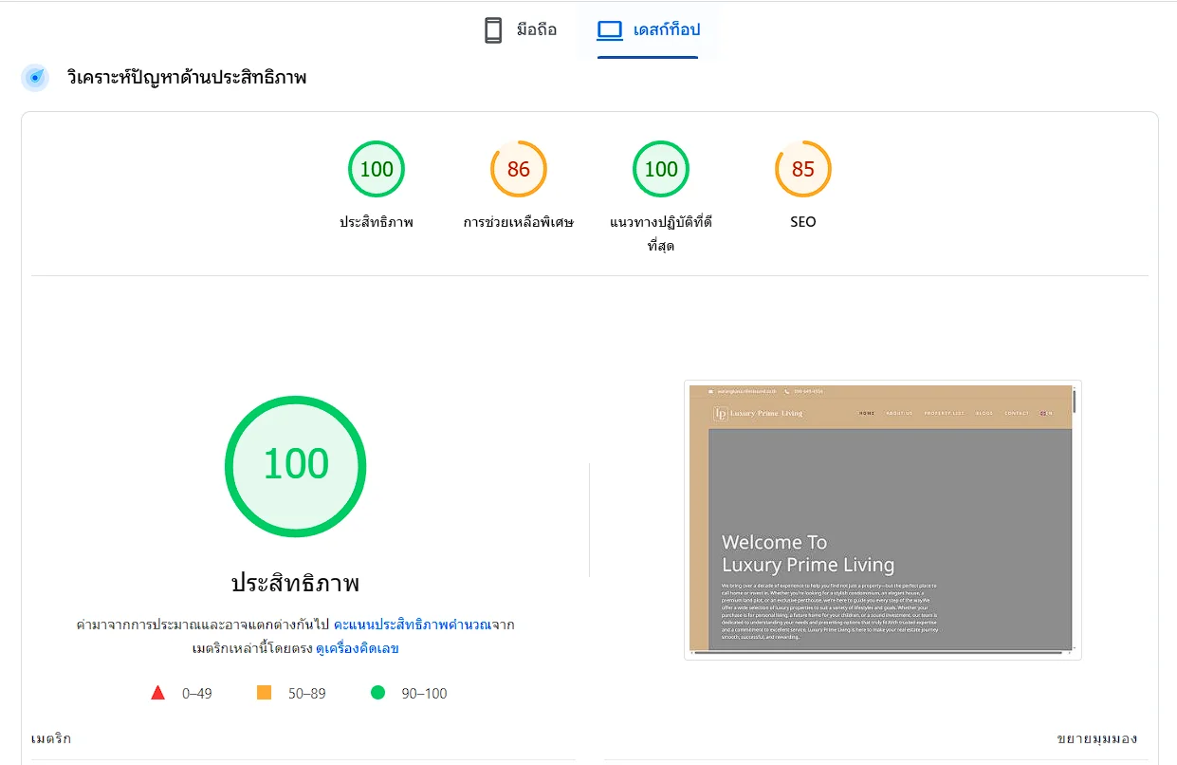The height and width of the screenshot is (765, 1177).
Task: Click the green circle 90–100 legend swatch
Action: click(x=377, y=693)
